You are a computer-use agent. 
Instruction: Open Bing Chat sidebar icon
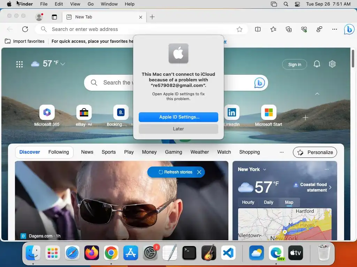(349, 29)
